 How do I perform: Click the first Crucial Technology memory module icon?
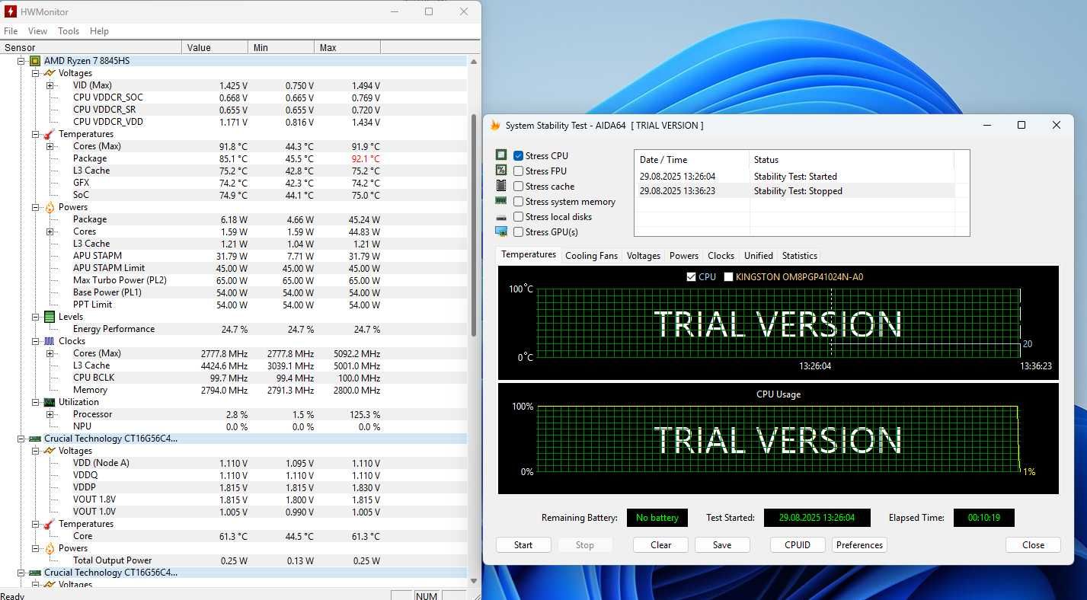click(x=35, y=439)
